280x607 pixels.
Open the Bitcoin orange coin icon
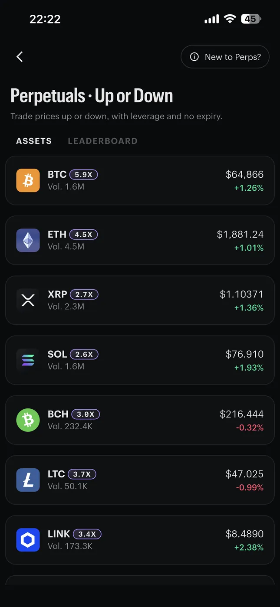coord(28,180)
